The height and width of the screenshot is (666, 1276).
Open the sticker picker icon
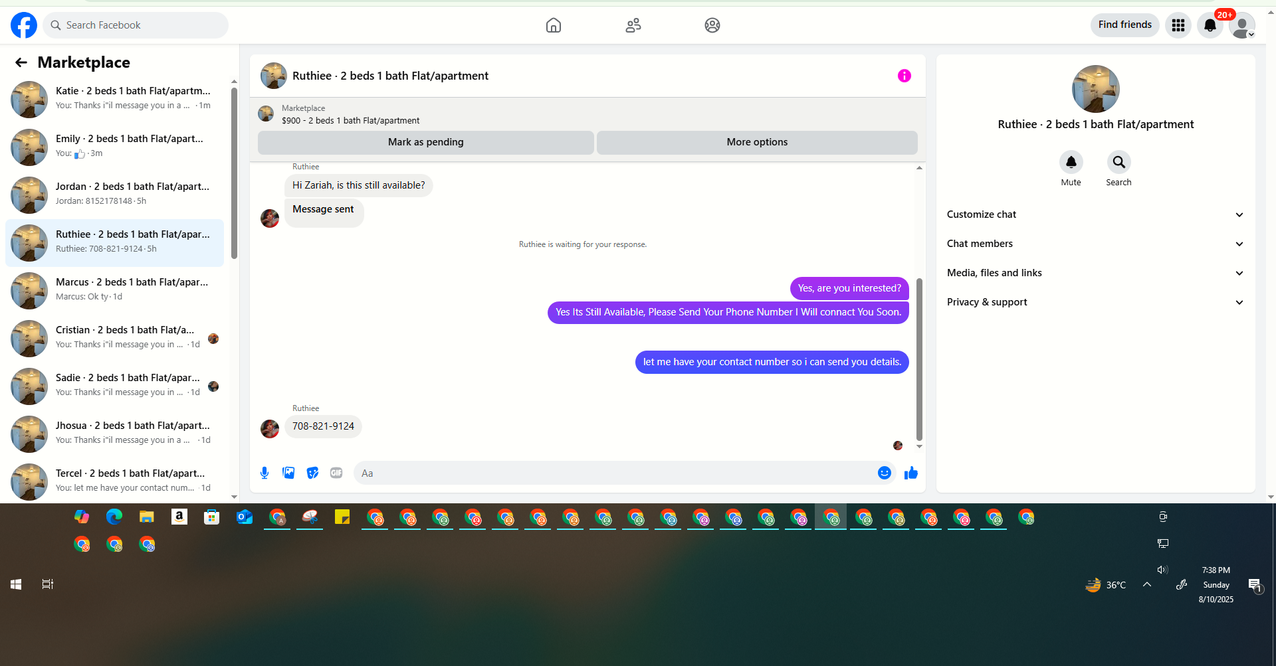coord(312,473)
